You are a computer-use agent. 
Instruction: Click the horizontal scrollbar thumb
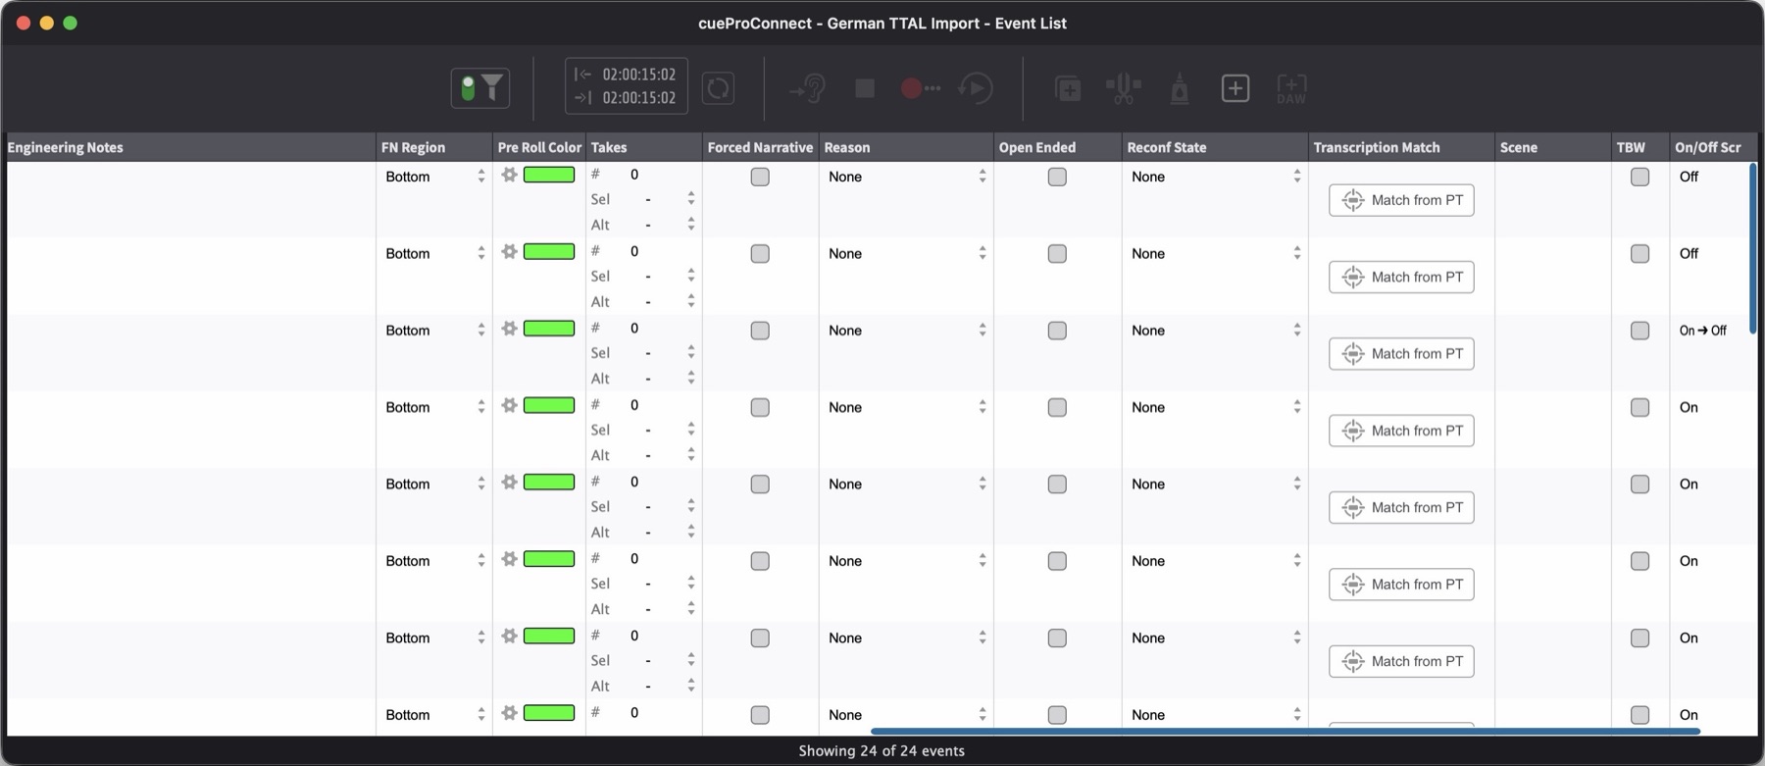(x=1285, y=731)
